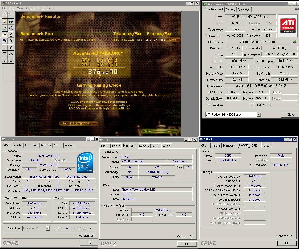
Task: Click the X58 SLI Classified model field
Action: 144,161
